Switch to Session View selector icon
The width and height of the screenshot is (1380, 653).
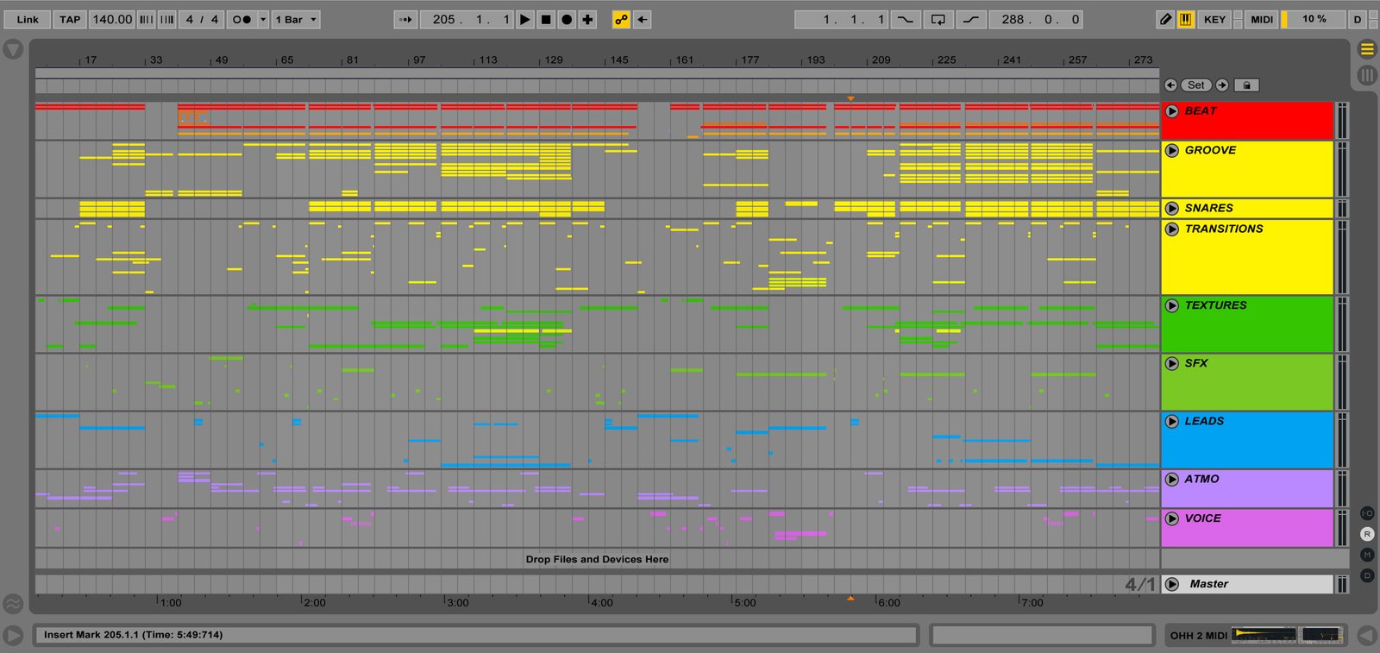1367,75
